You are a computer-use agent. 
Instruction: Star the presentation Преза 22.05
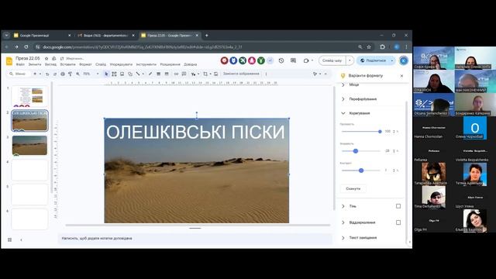click(46, 59)
